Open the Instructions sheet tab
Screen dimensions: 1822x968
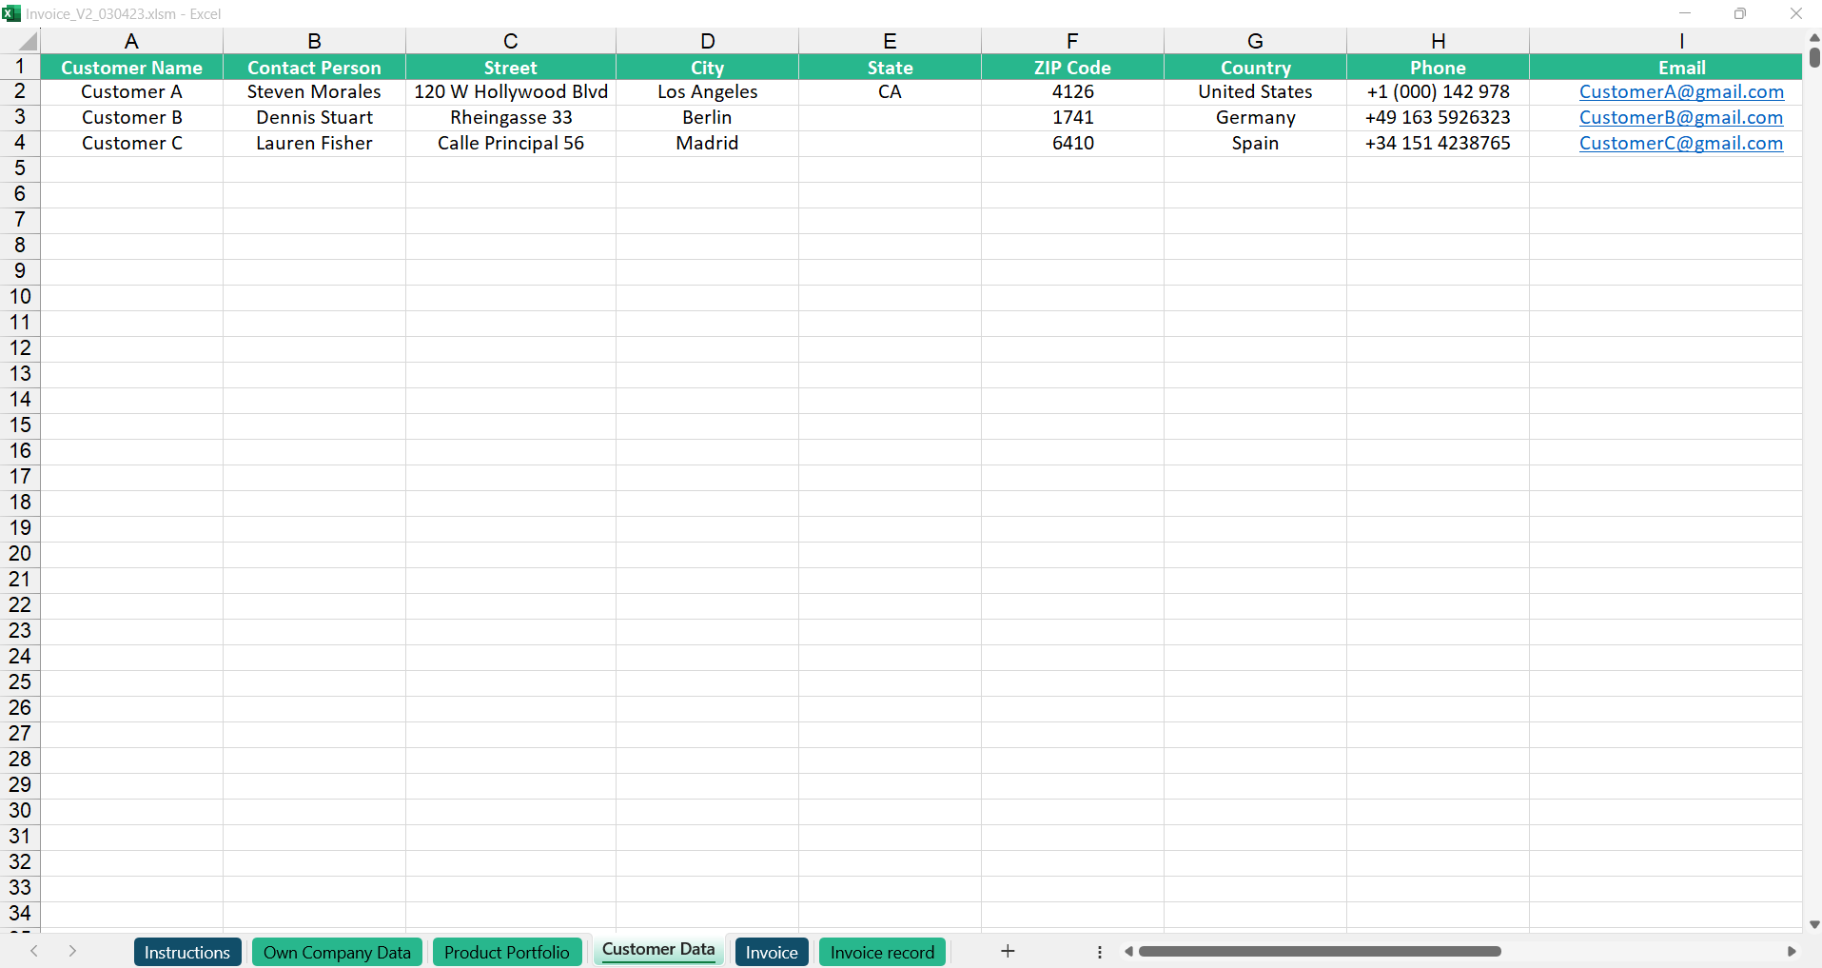point(186,952)
